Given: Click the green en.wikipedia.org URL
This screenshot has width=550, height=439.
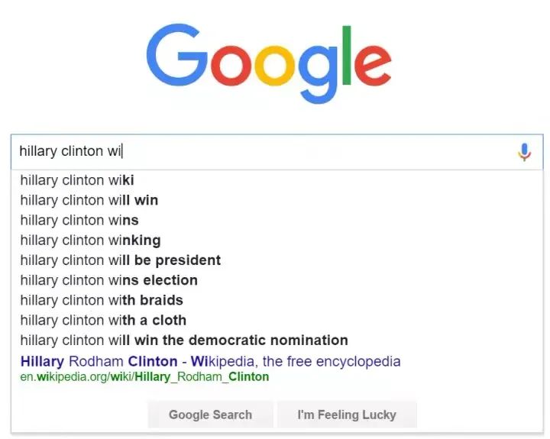Looking at the screenshot, I should coord(144,376).
